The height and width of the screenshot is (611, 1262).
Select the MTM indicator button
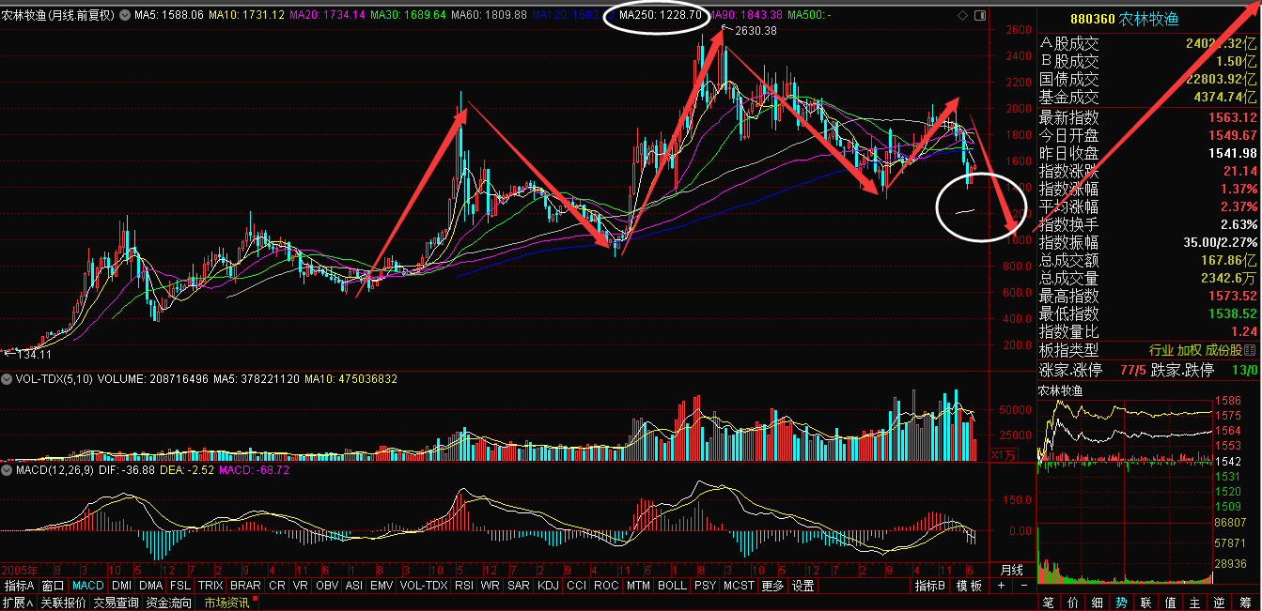638,586
